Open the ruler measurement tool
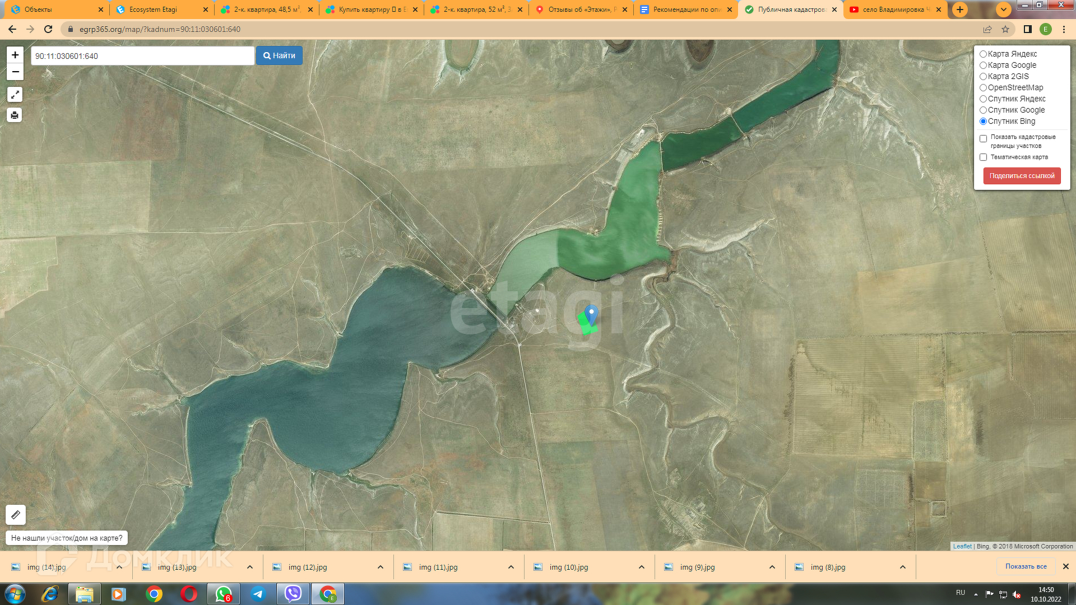Image resolution: width=1076 pixels, height=605 pixels. coord(16,515)
